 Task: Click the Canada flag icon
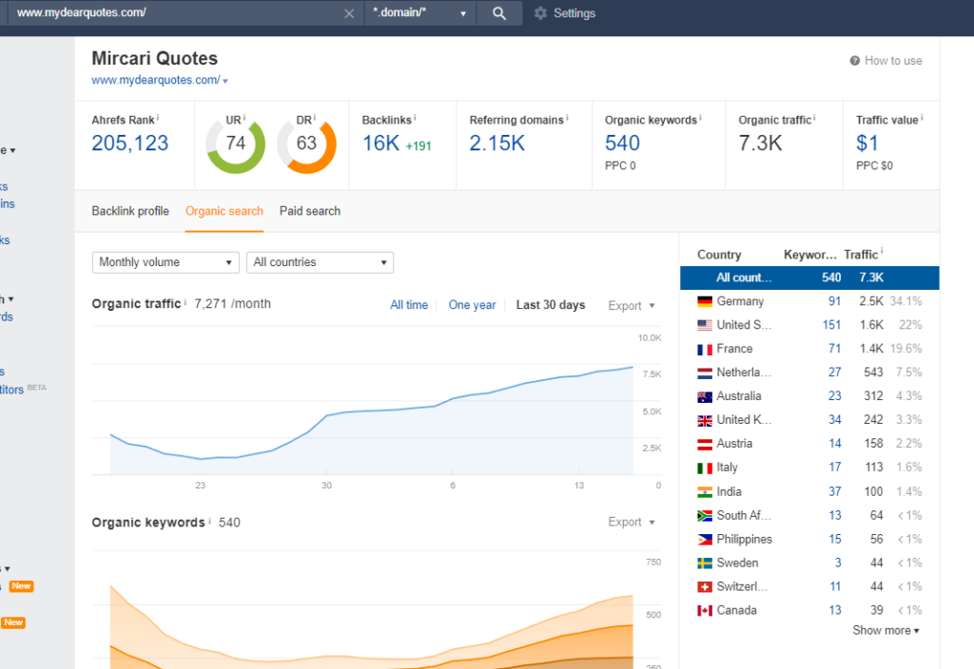click(705, 611)
